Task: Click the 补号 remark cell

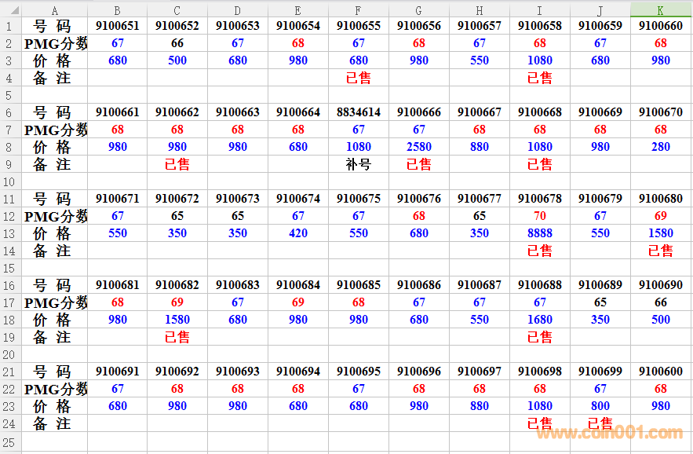Action: click(x=359, y=164)
